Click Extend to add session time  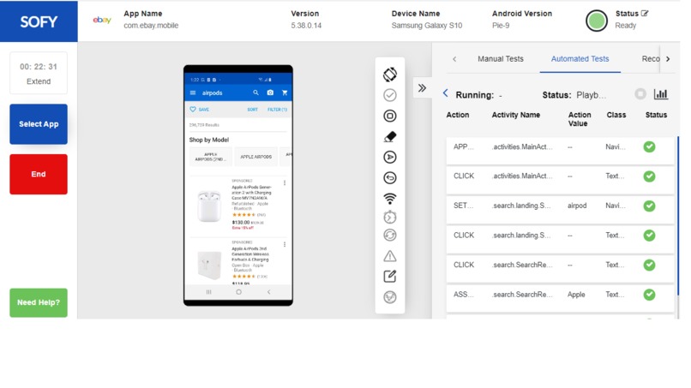[x=39, y=81]
